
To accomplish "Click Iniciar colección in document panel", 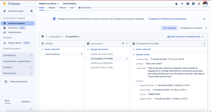I will point(142,49).
